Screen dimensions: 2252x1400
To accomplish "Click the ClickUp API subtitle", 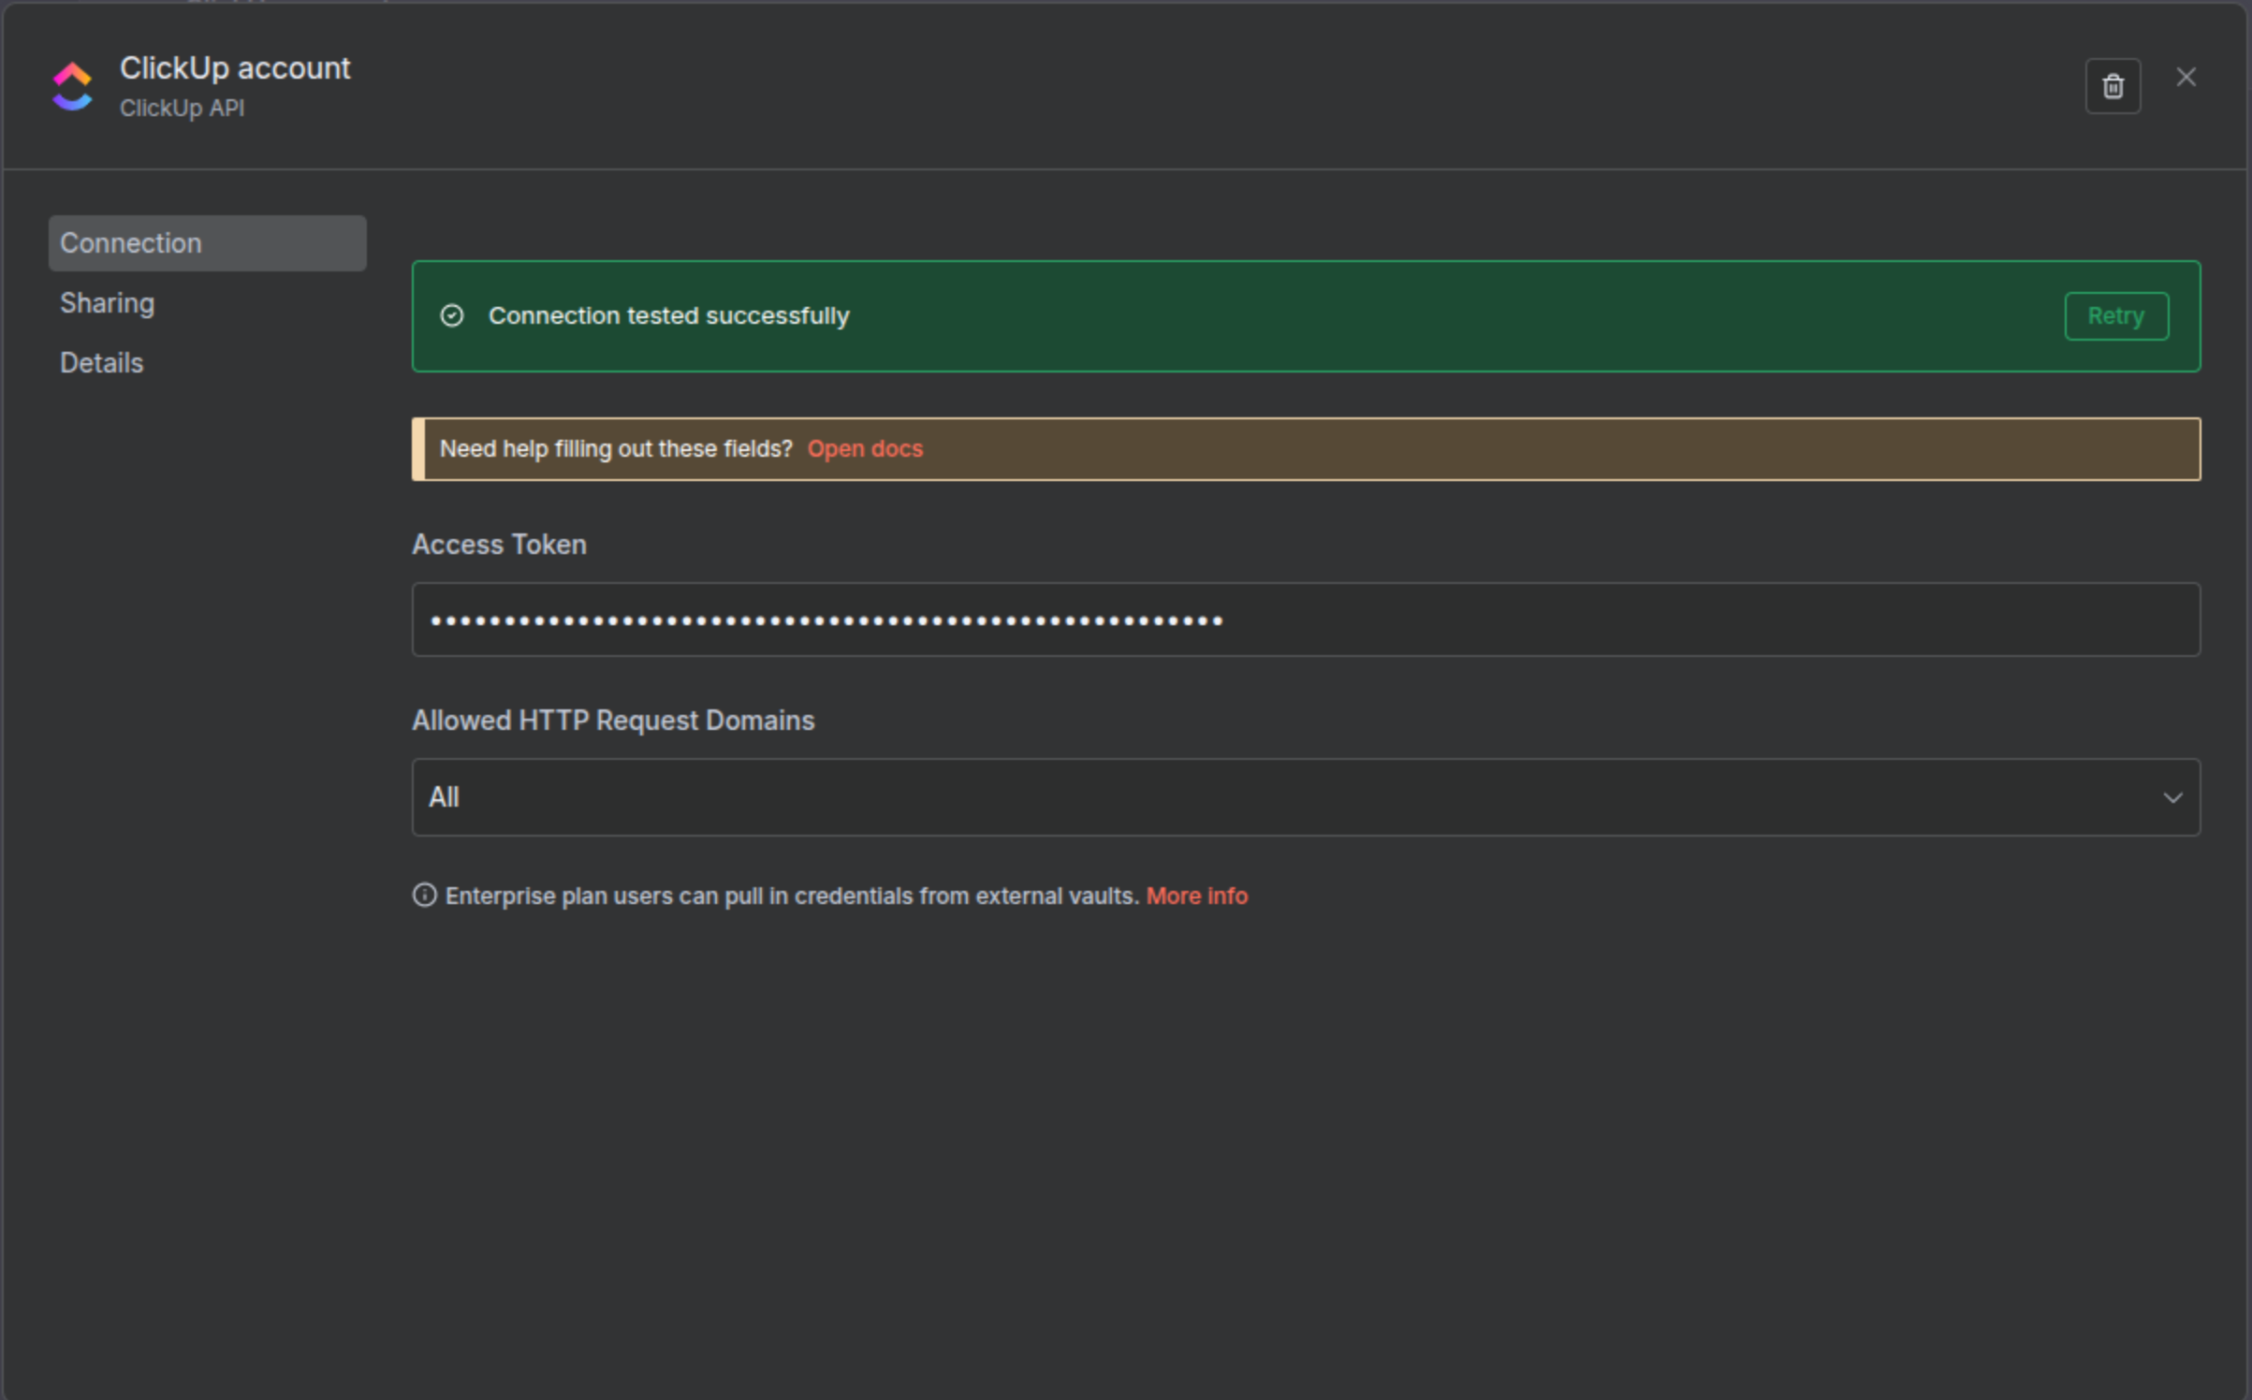I will [182, 109].
